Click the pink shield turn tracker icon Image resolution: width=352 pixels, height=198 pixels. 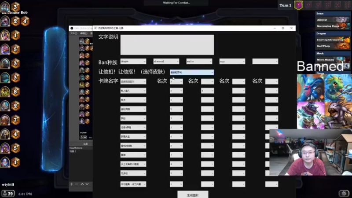pyautogui.click(x=298, y=5)
